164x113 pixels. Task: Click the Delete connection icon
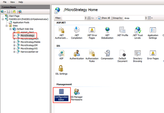(20, 12)
